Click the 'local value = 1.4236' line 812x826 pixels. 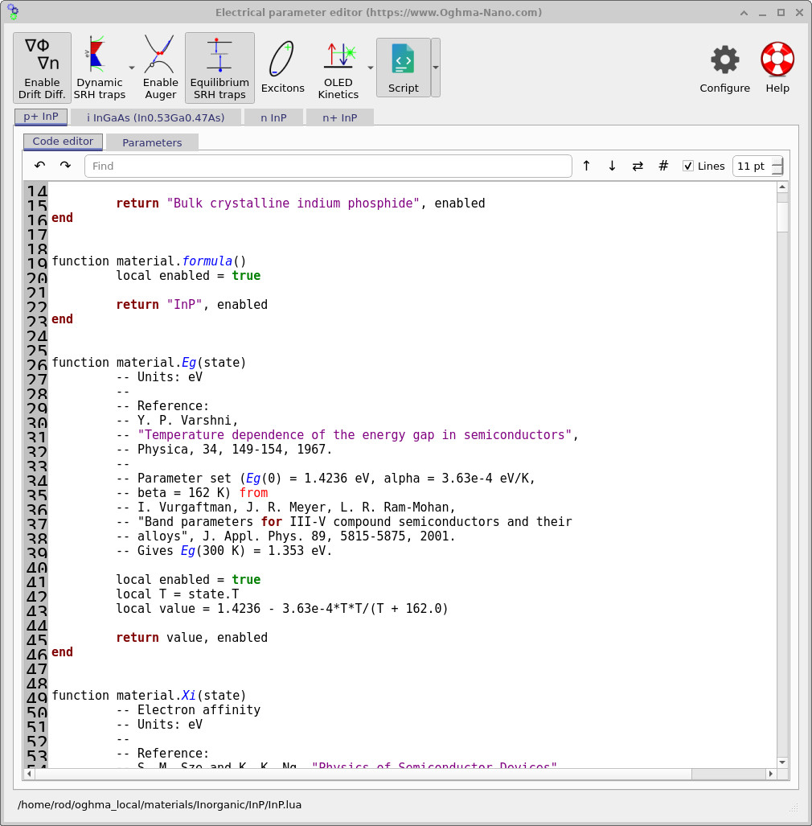pos(282,608)
